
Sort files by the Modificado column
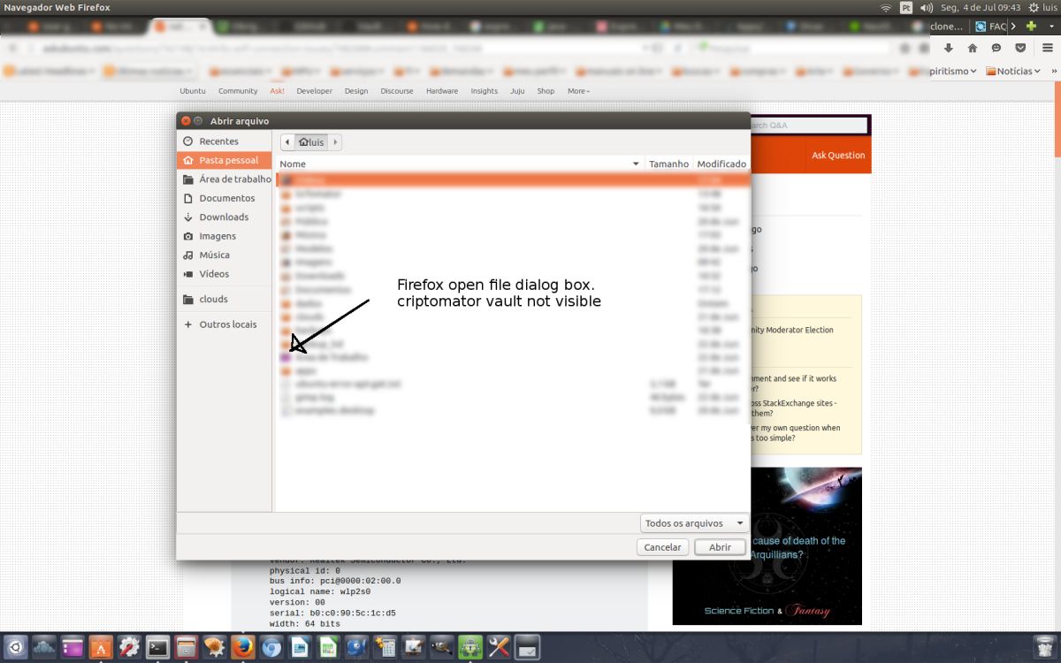click(x=721, y=164)
